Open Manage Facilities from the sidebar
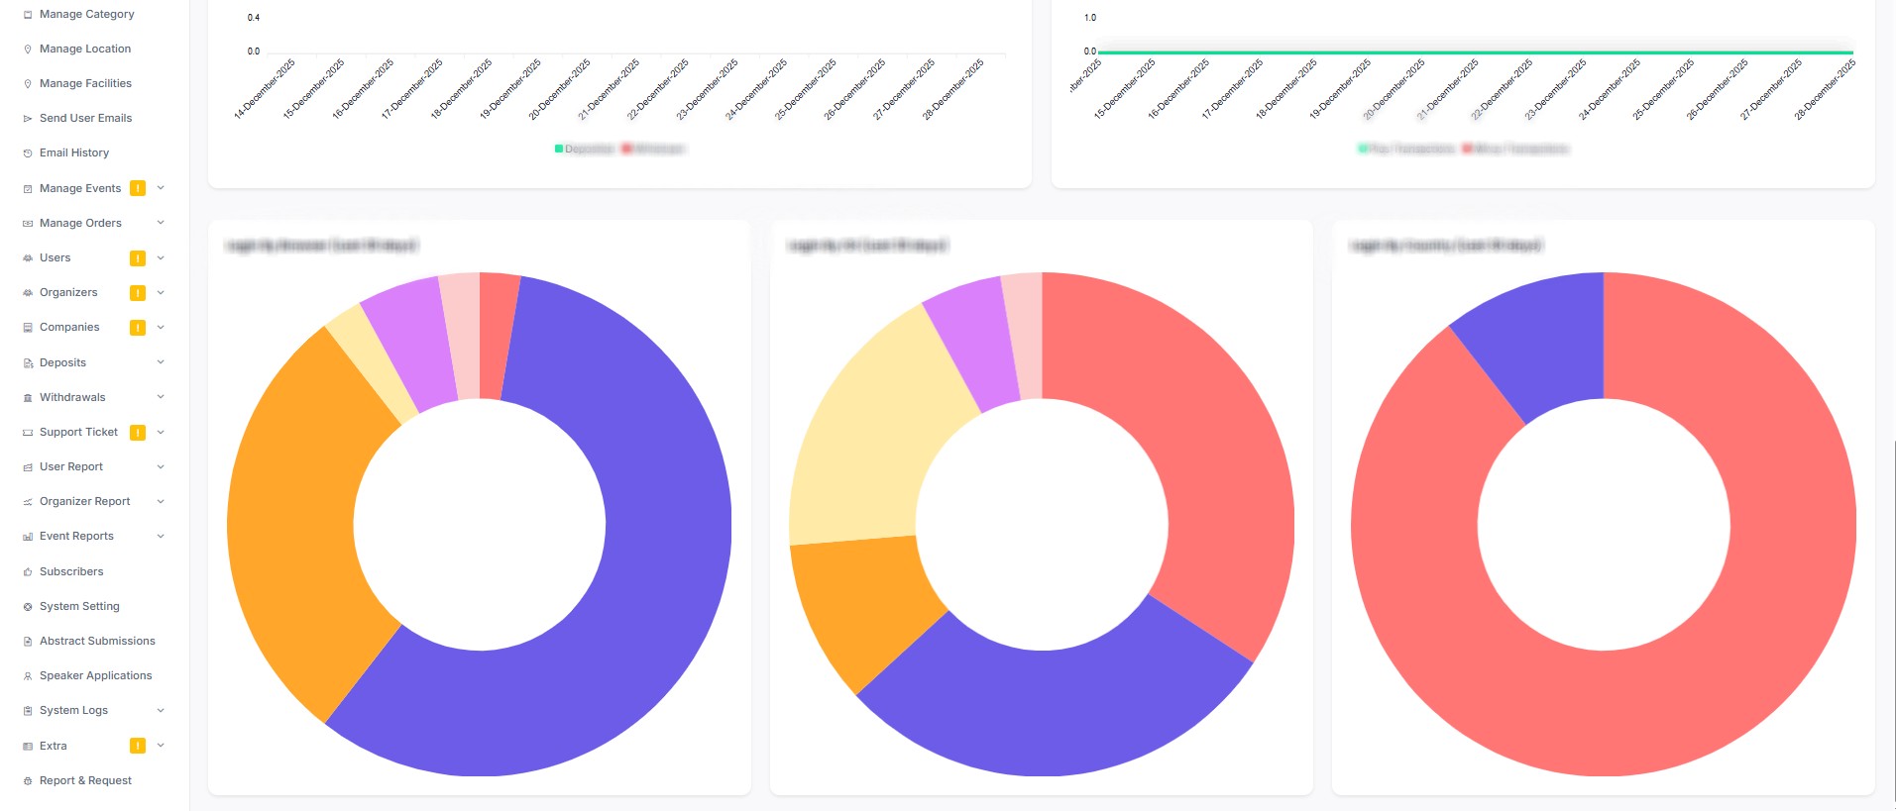 point(85,84)
